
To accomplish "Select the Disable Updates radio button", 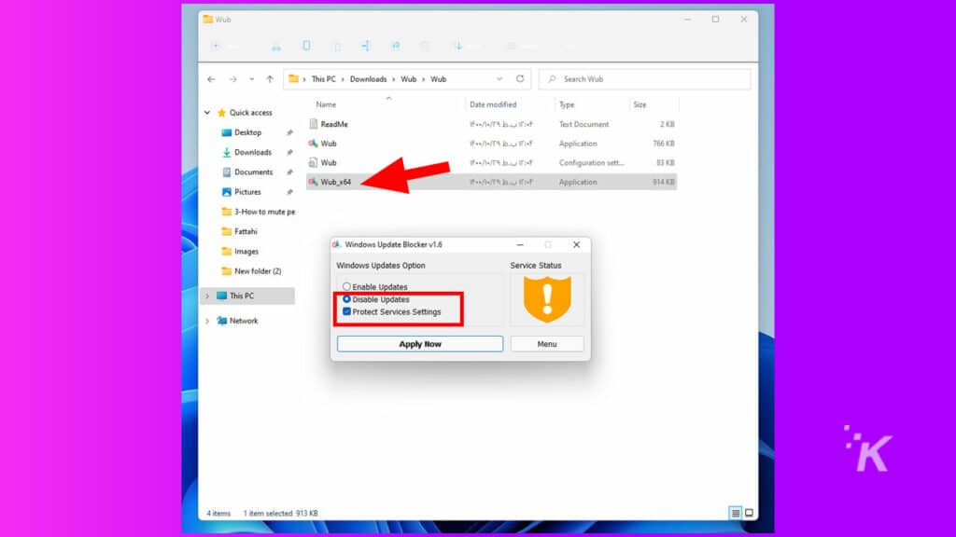I will tap(346, 299).
